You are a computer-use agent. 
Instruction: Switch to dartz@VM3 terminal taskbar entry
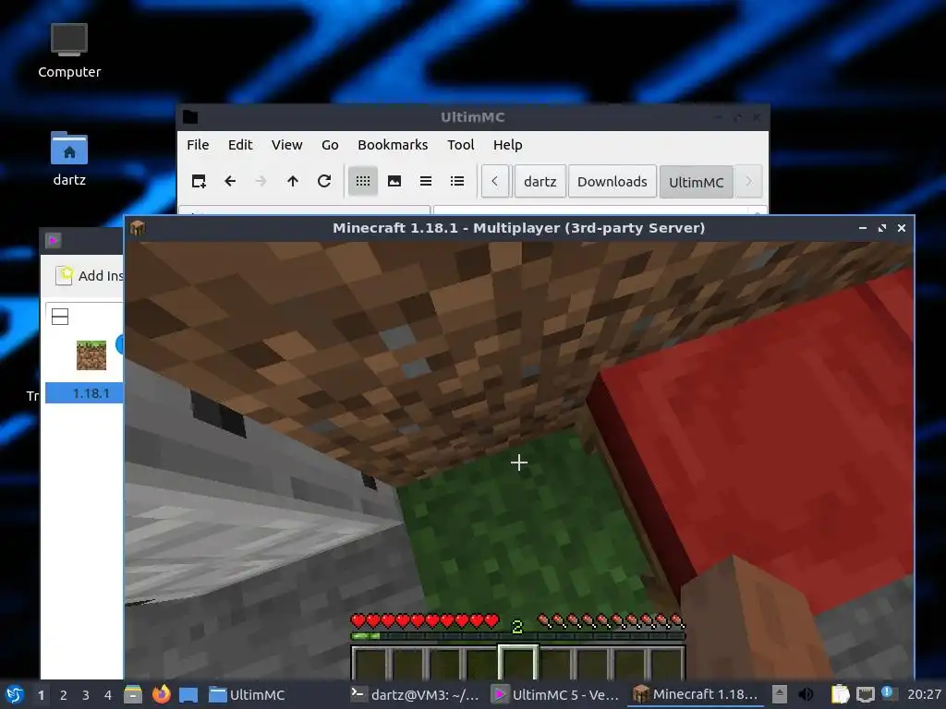tap(415, 694)
